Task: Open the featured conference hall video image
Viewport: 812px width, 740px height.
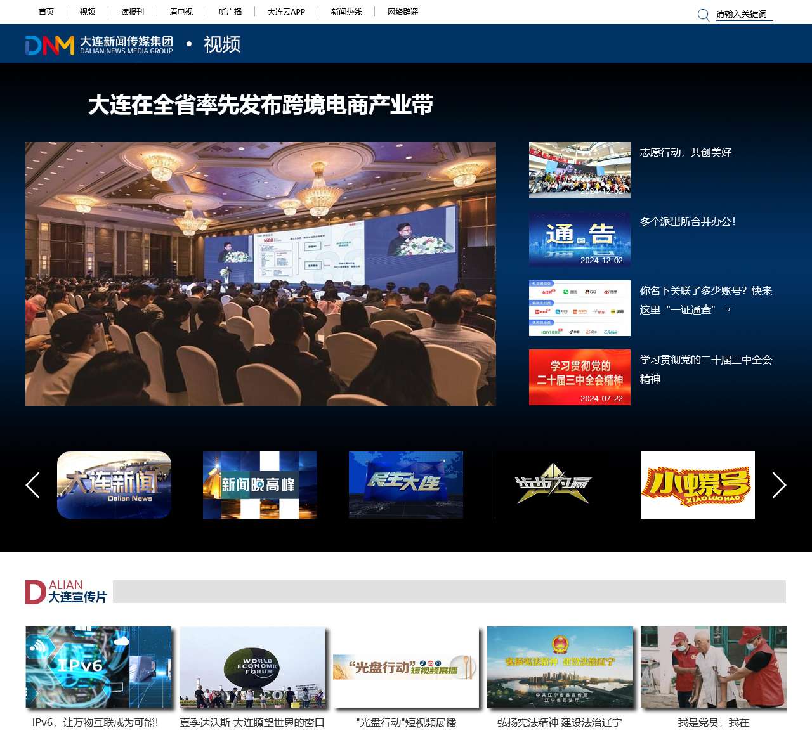Action: coord(261,274)
